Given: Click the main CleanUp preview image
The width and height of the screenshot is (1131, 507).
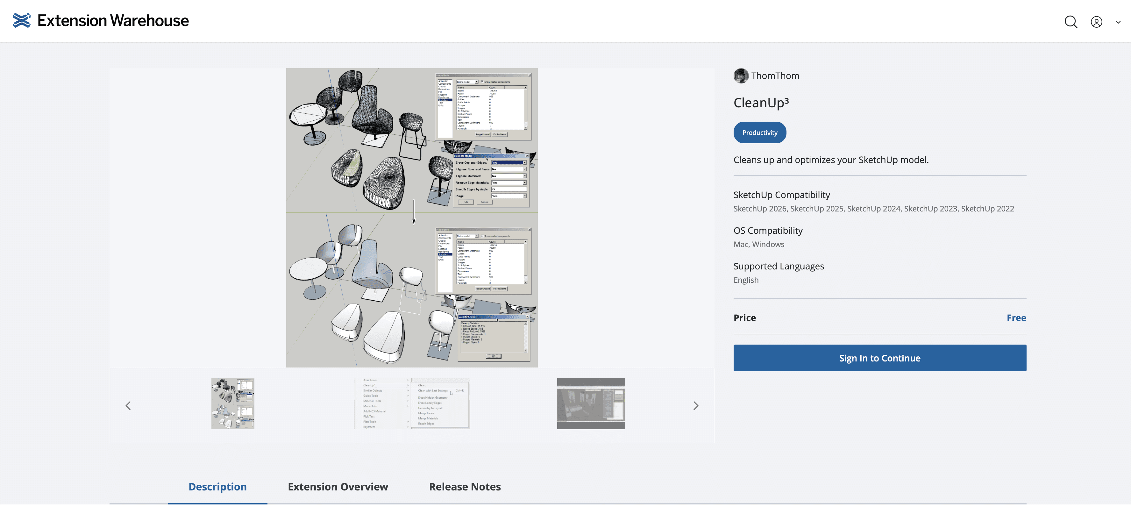Looking at the screenshot, I should (x=412, y=218).
